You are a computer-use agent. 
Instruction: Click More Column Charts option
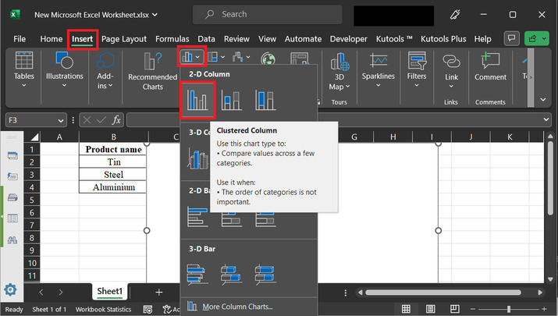pos(236,307)
